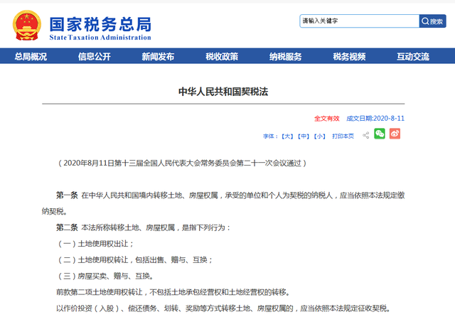Click the gray share icon
This screenshot has height=317, width=455.
[366, 135]
